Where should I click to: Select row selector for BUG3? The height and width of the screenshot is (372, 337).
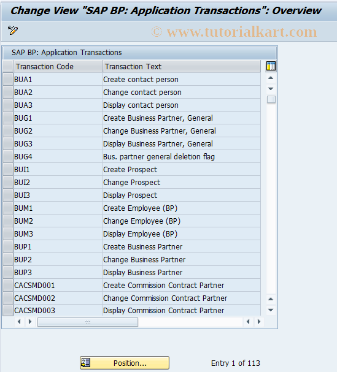point(8,143)
